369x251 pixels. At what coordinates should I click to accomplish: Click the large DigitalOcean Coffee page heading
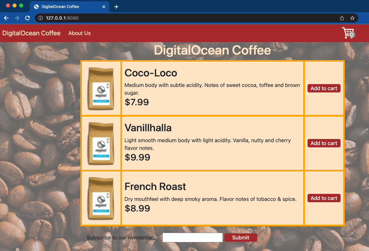213,50
